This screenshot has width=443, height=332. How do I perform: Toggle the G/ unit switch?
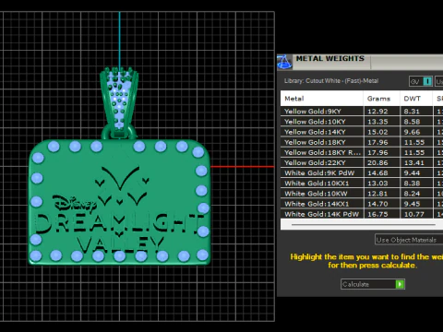pos(421,81)
